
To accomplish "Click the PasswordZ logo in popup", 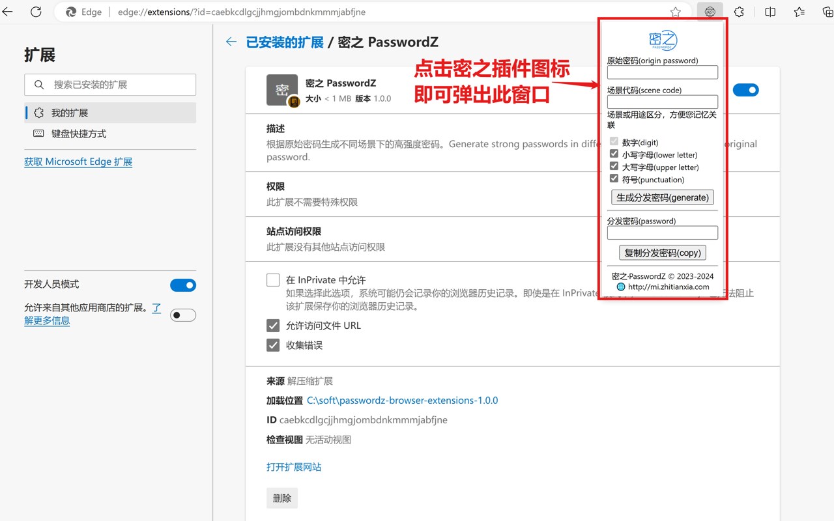I will (663, 40).
